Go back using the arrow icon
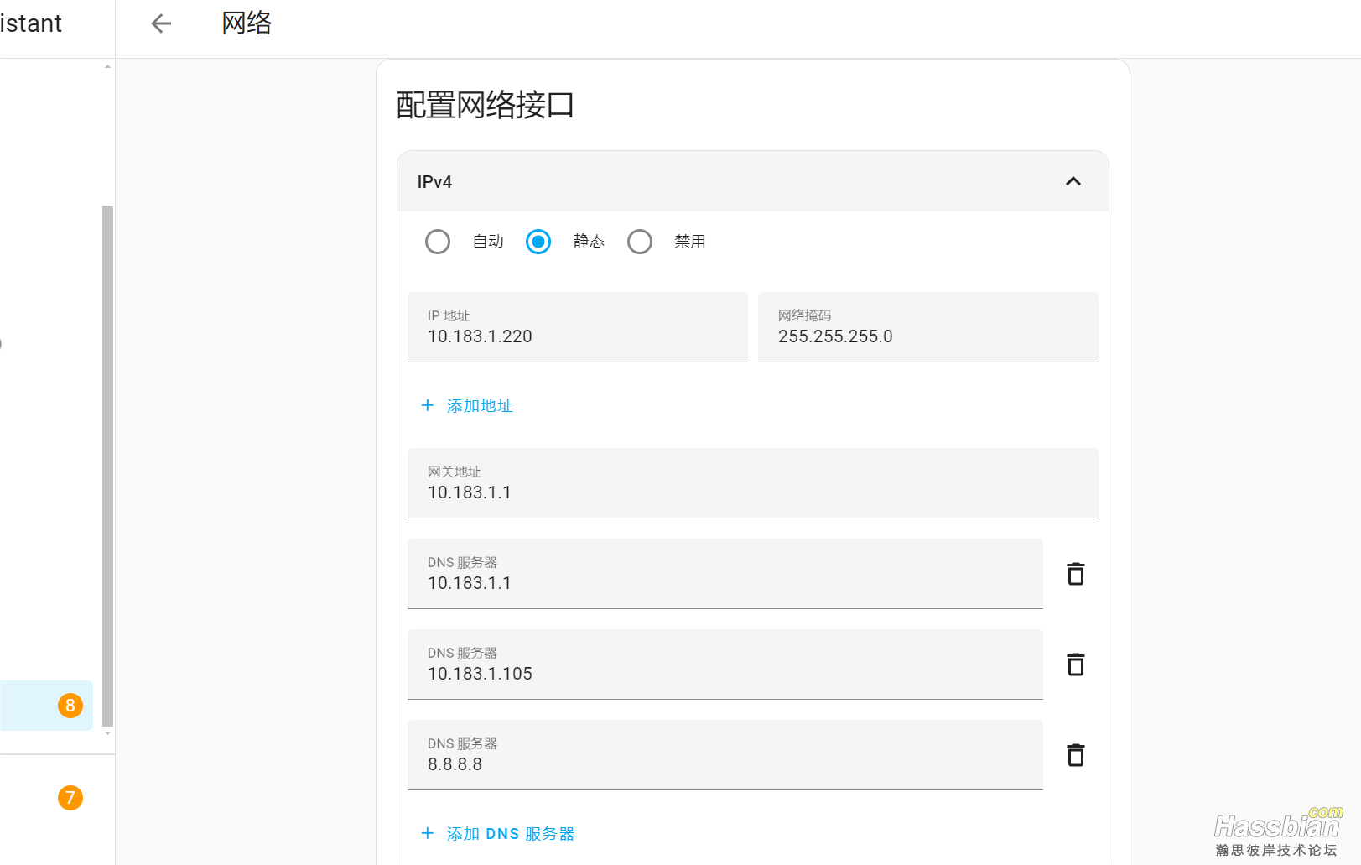The width and height of the screenshot is (1361, 865). coord(161,23)
